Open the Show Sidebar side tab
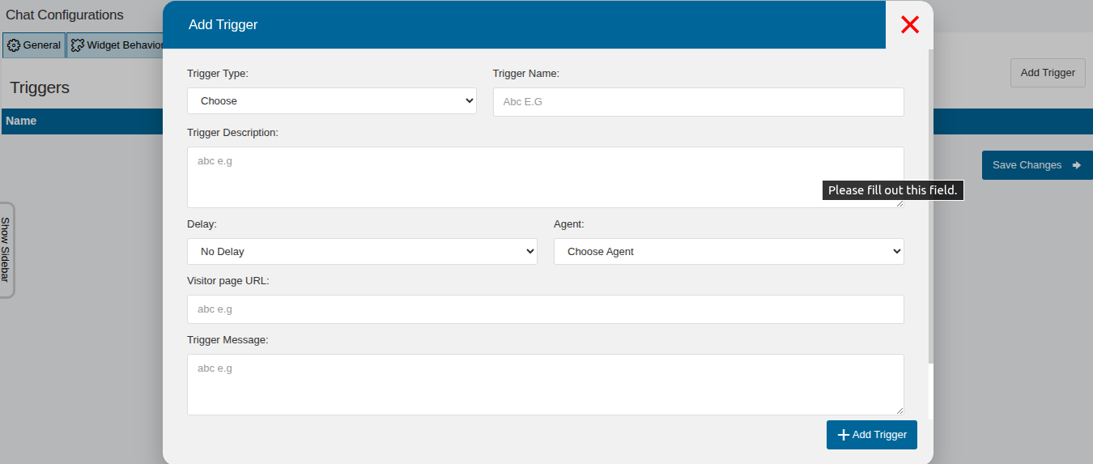Image resolution: width=1093 pixels, height=464 pixels. click(6, 250)
